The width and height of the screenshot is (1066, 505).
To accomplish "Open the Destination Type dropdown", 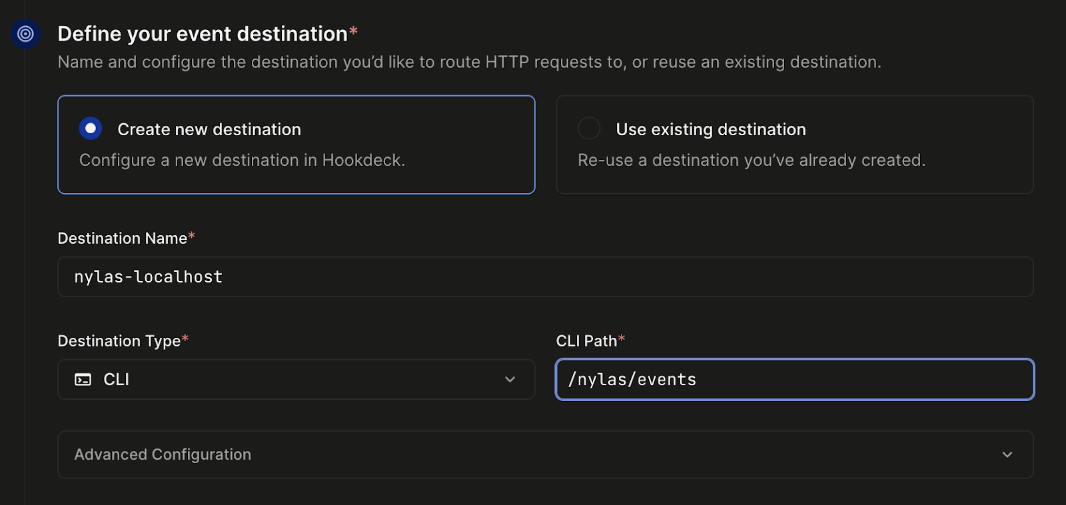I will click(296, 380).
